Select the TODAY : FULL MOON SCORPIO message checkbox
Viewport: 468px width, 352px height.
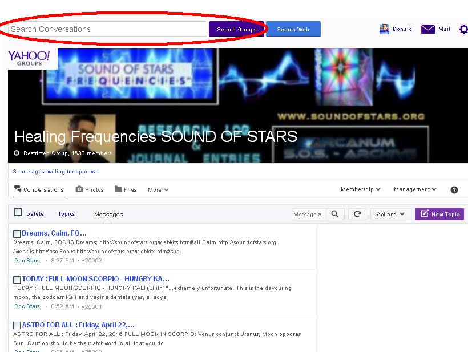coord(17,280)
